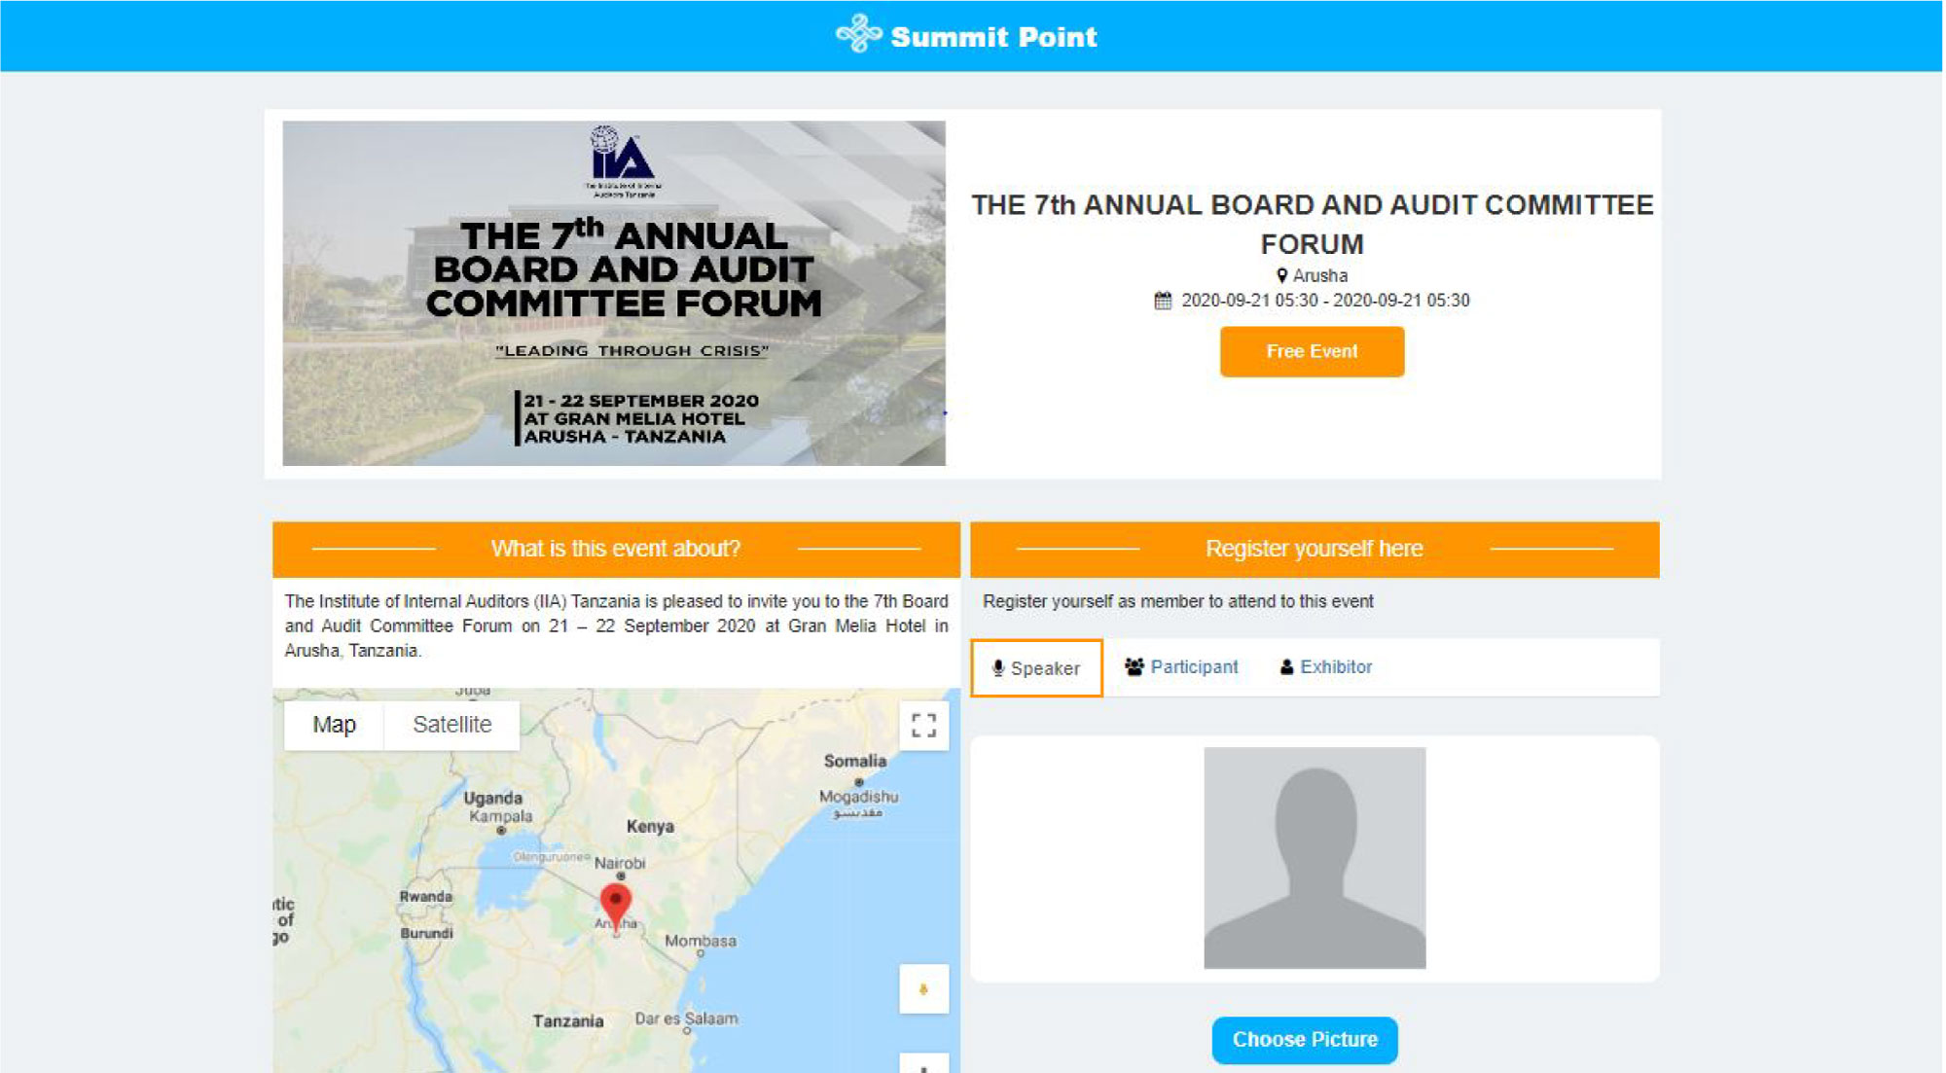Switch to the Participant tab

coord(1181,667)
